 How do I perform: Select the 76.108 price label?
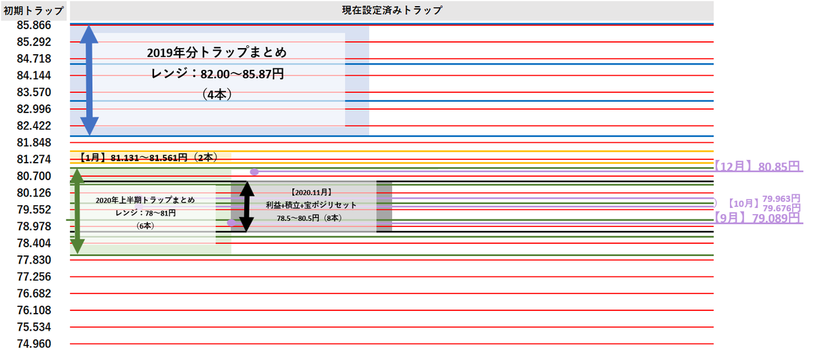click(x=33, y=310)
